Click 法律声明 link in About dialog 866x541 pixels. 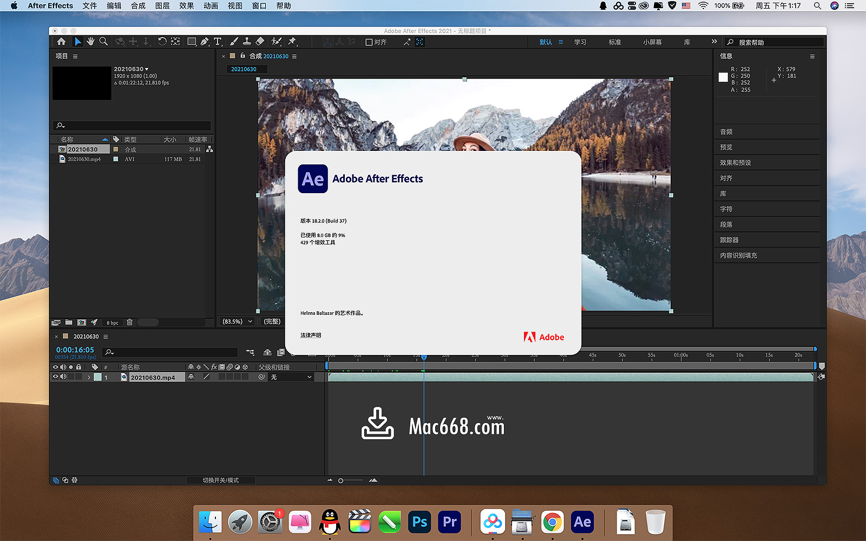point(311,335)
